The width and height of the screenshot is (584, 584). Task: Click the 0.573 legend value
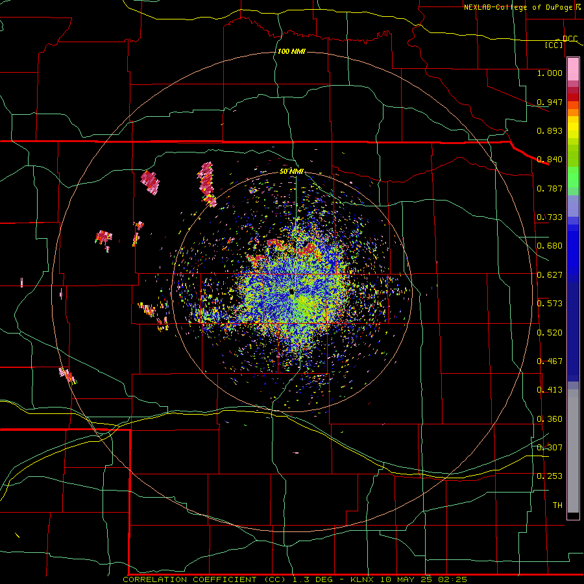coord(550,304)
